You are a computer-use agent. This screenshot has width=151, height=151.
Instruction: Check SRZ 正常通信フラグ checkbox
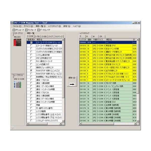pyautogui.click(x=31, y=58)
